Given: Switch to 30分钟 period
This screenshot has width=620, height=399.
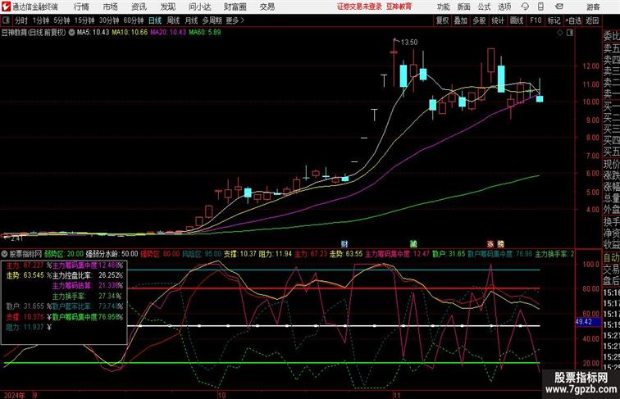Looking at the screenshot, I should tap(109, 20).
